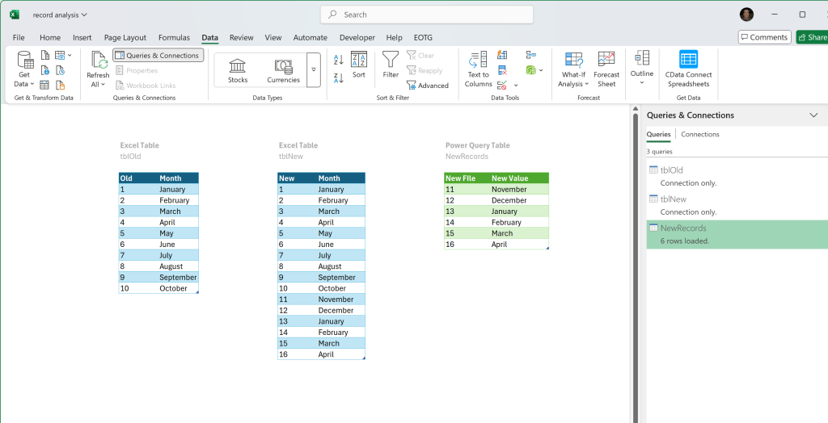Click Existing Connections icon
828x423 pixels.
click(60, 85)
